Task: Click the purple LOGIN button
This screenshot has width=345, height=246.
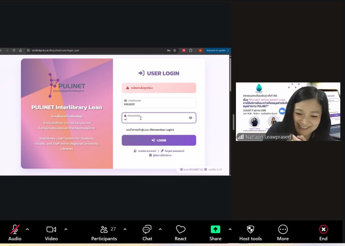Action: pyautogui.click(x=159, y=140)
